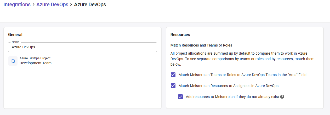
Task: Click the help icon beside Add resources
Action: [x=282, y=97]
